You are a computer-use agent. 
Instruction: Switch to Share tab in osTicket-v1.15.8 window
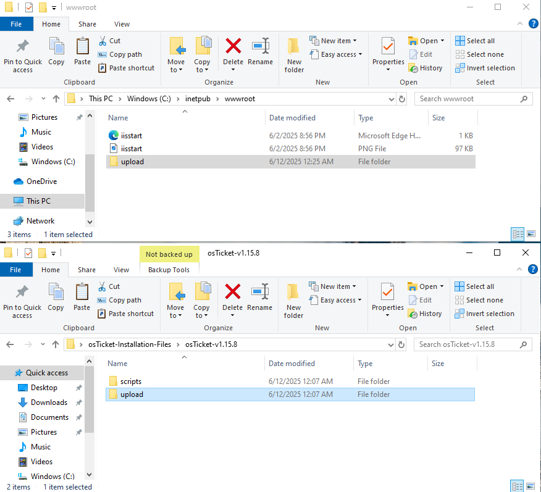tap(86, 270)
